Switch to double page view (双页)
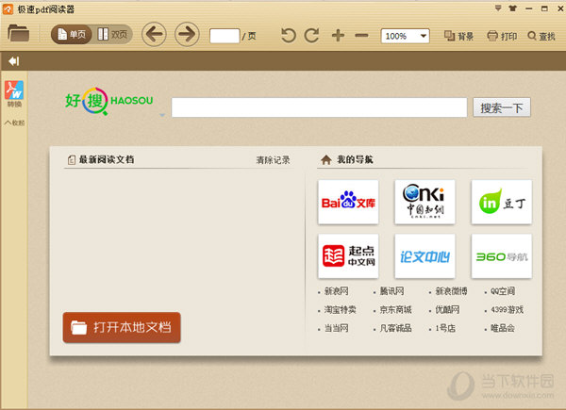566x410 pixels. 112,35
